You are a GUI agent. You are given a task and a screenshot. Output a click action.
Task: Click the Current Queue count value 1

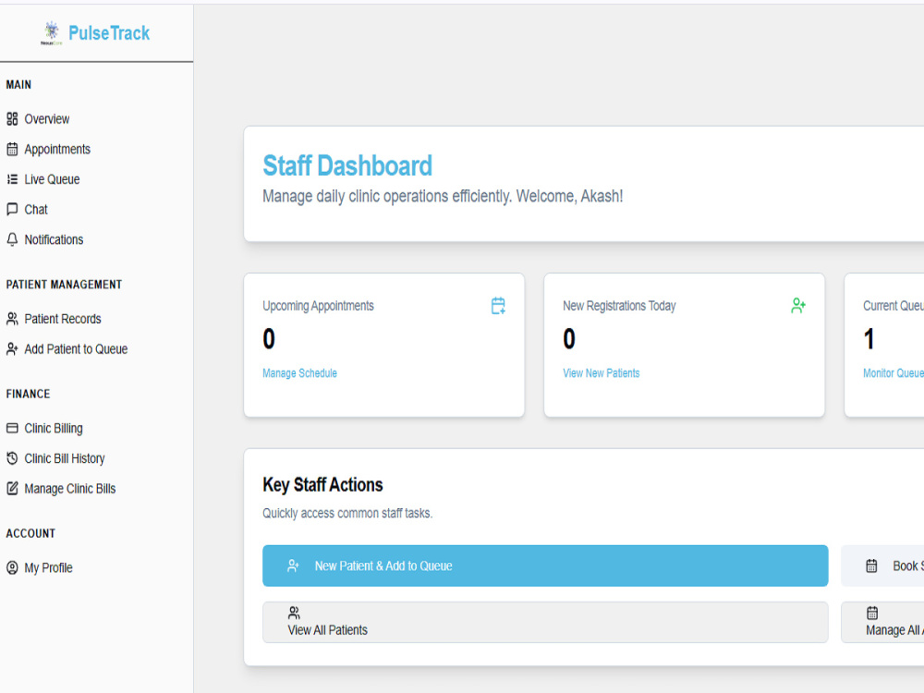point(869,339)
